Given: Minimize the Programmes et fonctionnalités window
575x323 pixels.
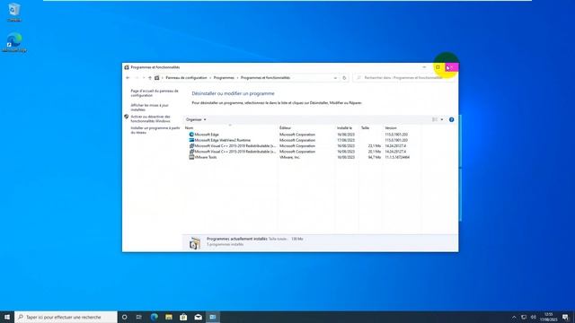Looking at the screenshot, I should click(x=424, y=67).
